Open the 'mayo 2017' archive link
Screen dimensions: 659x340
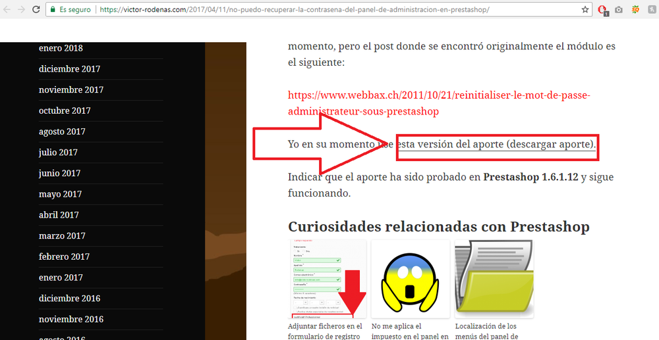click(x=60, y=194)
